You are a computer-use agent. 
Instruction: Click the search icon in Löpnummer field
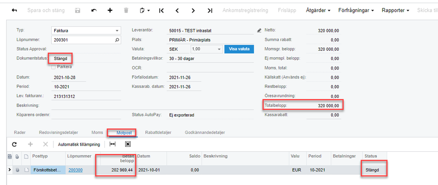[117, 40]
